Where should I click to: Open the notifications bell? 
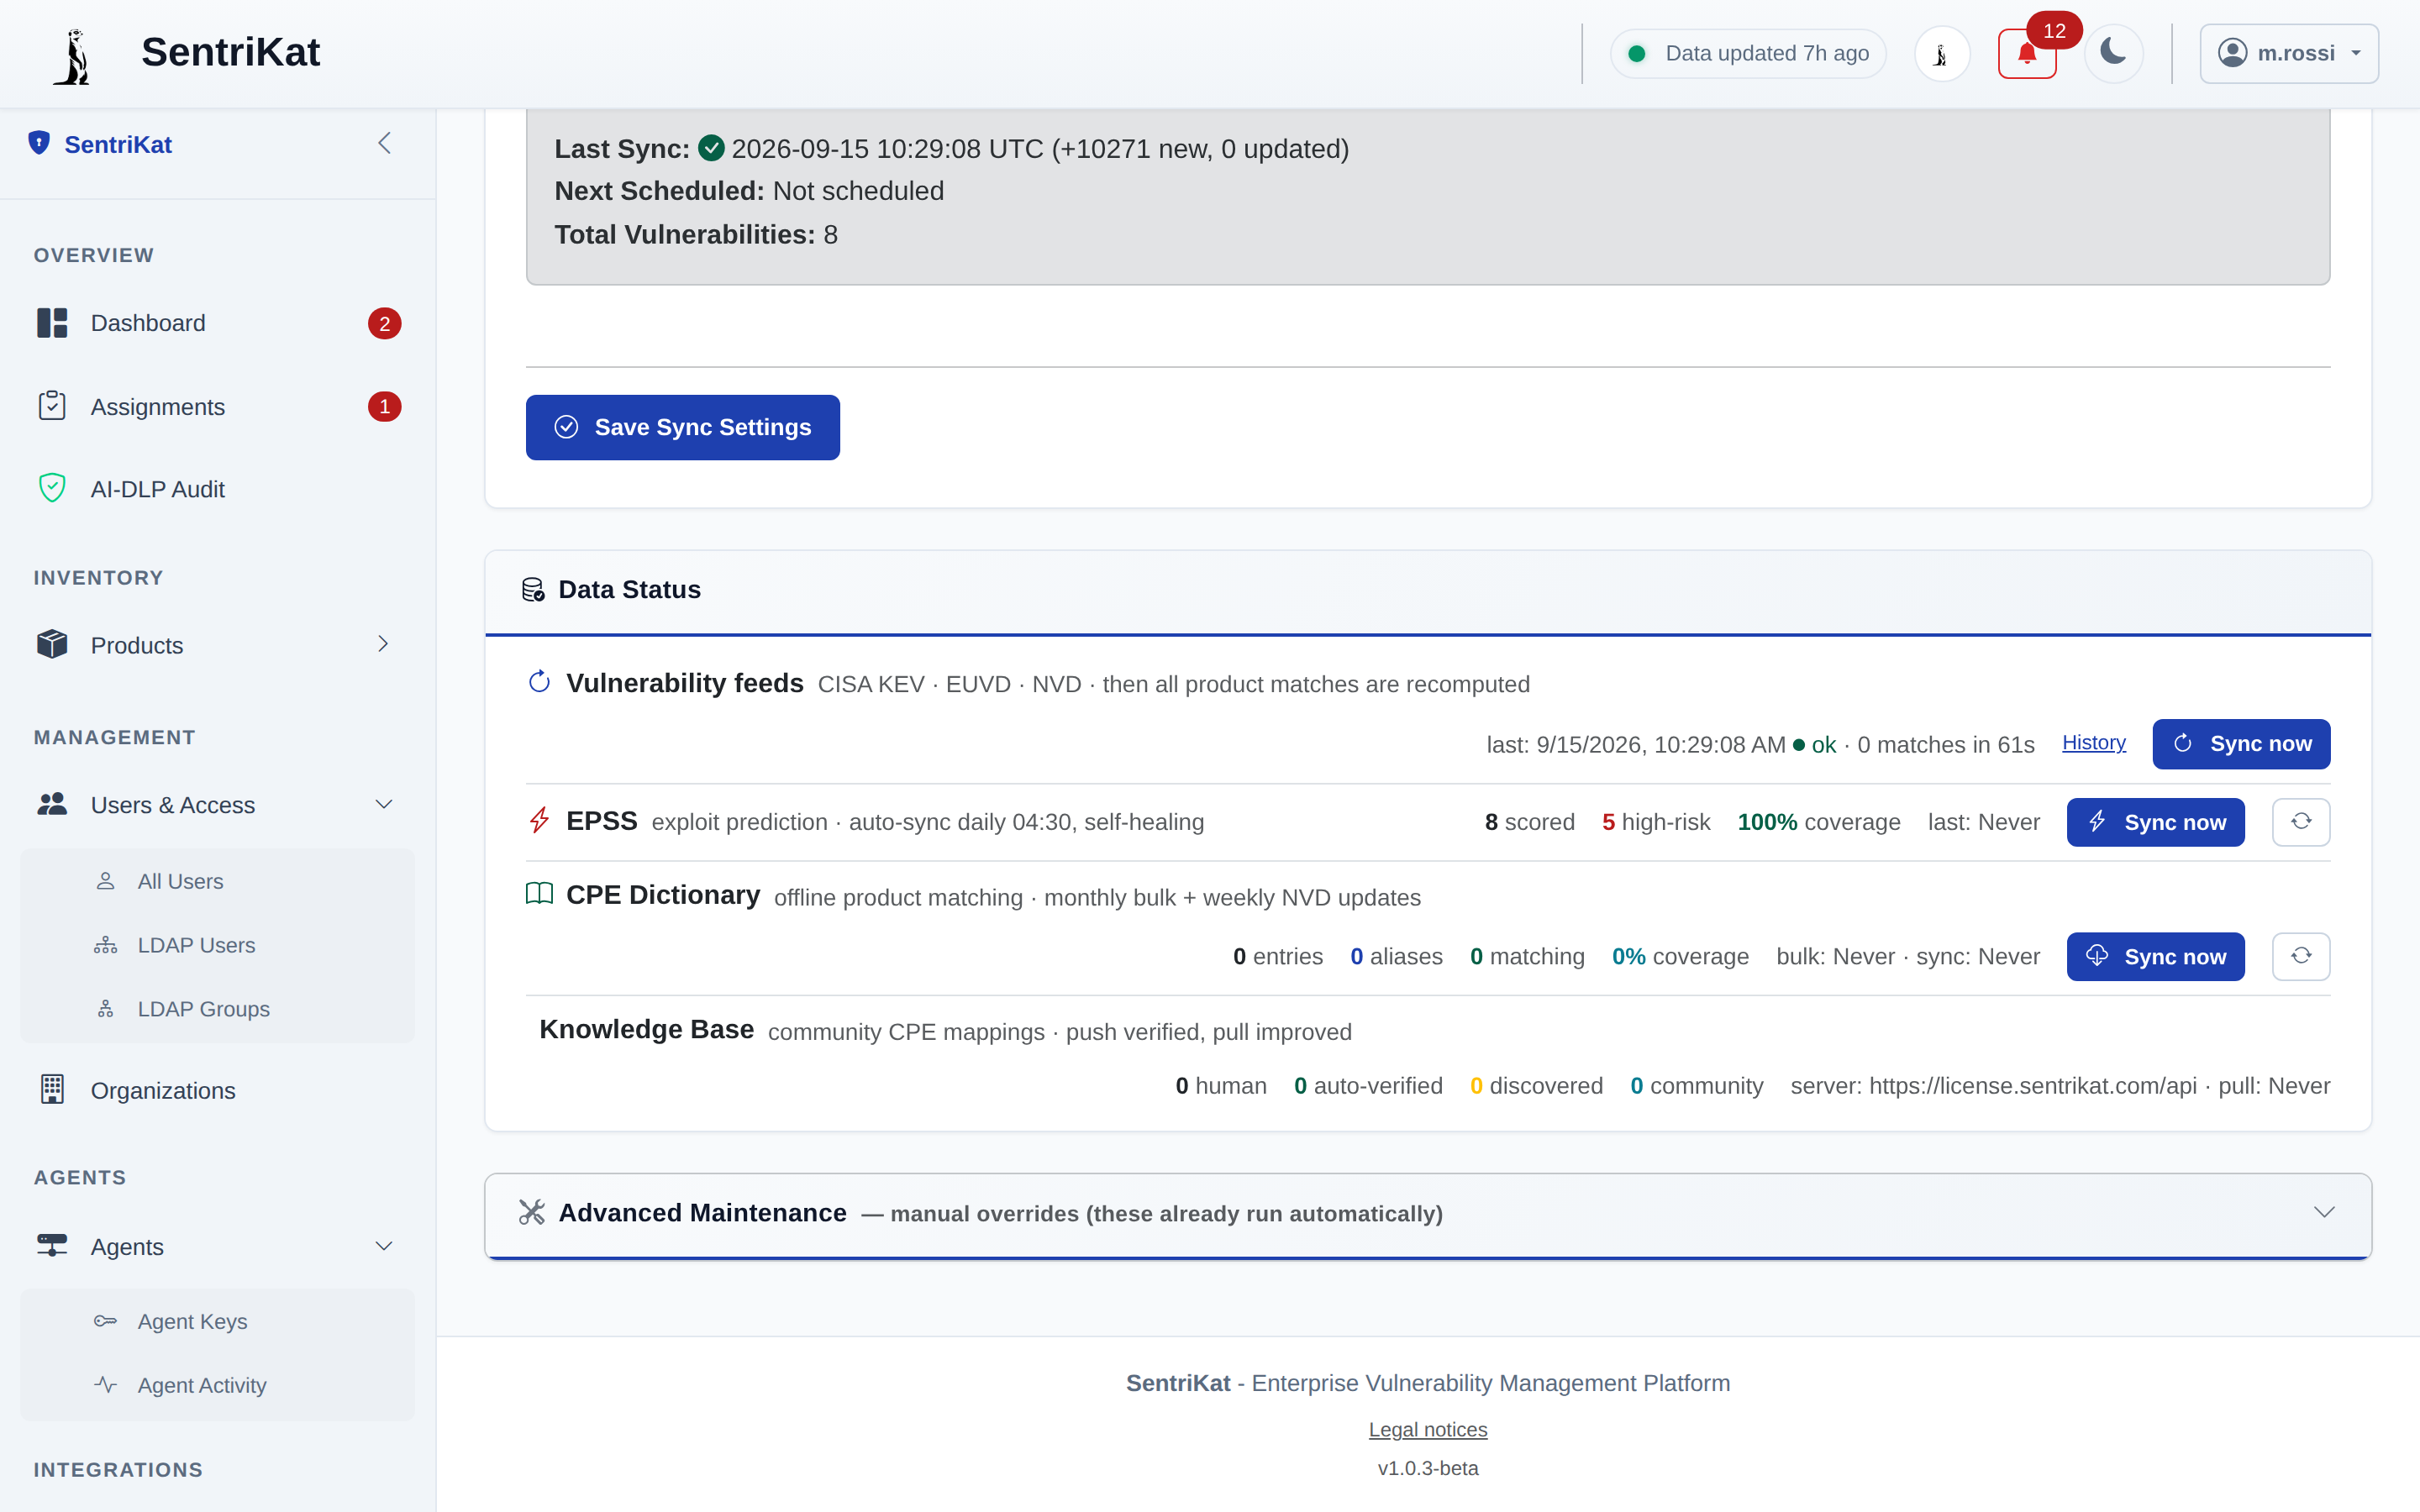pyautogui.click(x=2026, y=54)
